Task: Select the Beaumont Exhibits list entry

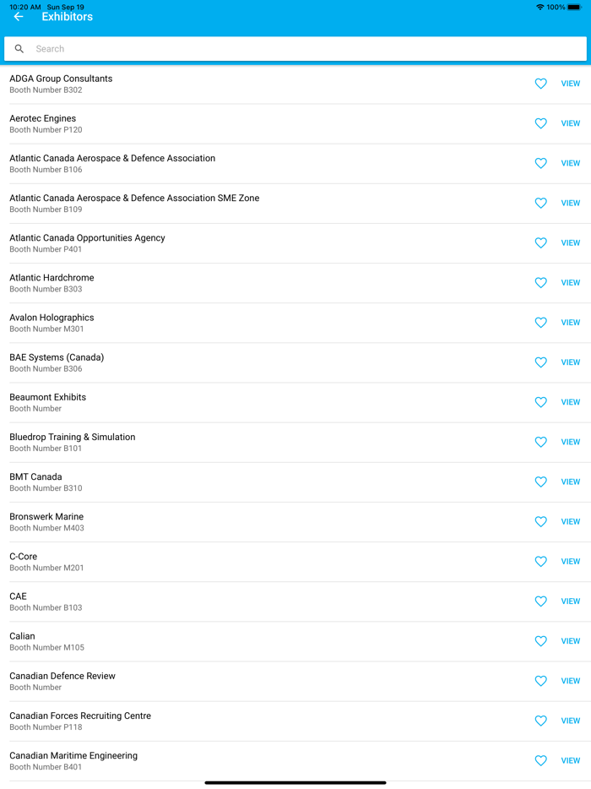Action: pyautogui.click(x=253, y=402)
